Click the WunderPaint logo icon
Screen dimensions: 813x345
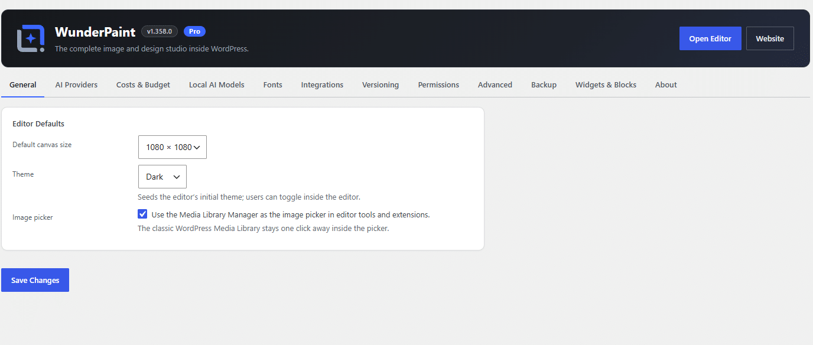pos(31,38)
